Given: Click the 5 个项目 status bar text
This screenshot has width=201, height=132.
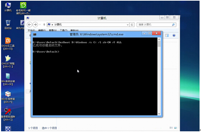Looking at the screenshot, I should 33,128.
